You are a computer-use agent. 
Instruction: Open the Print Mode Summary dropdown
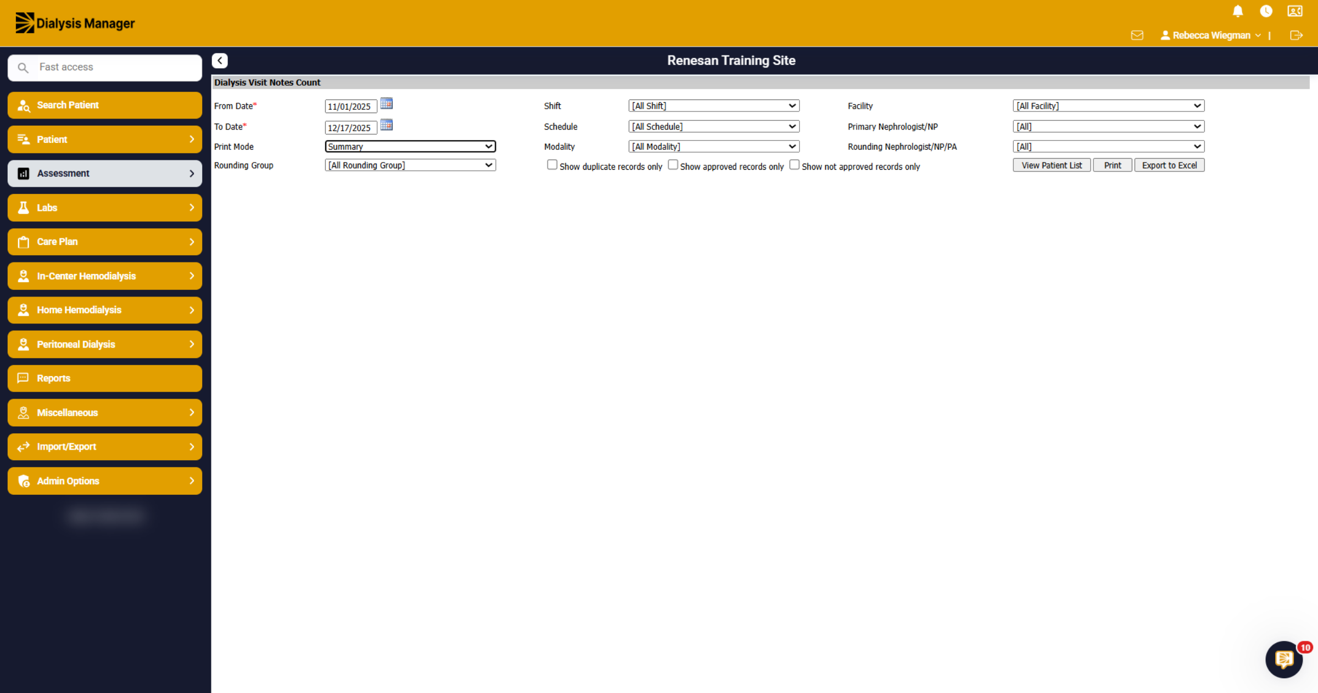[410, 147]
